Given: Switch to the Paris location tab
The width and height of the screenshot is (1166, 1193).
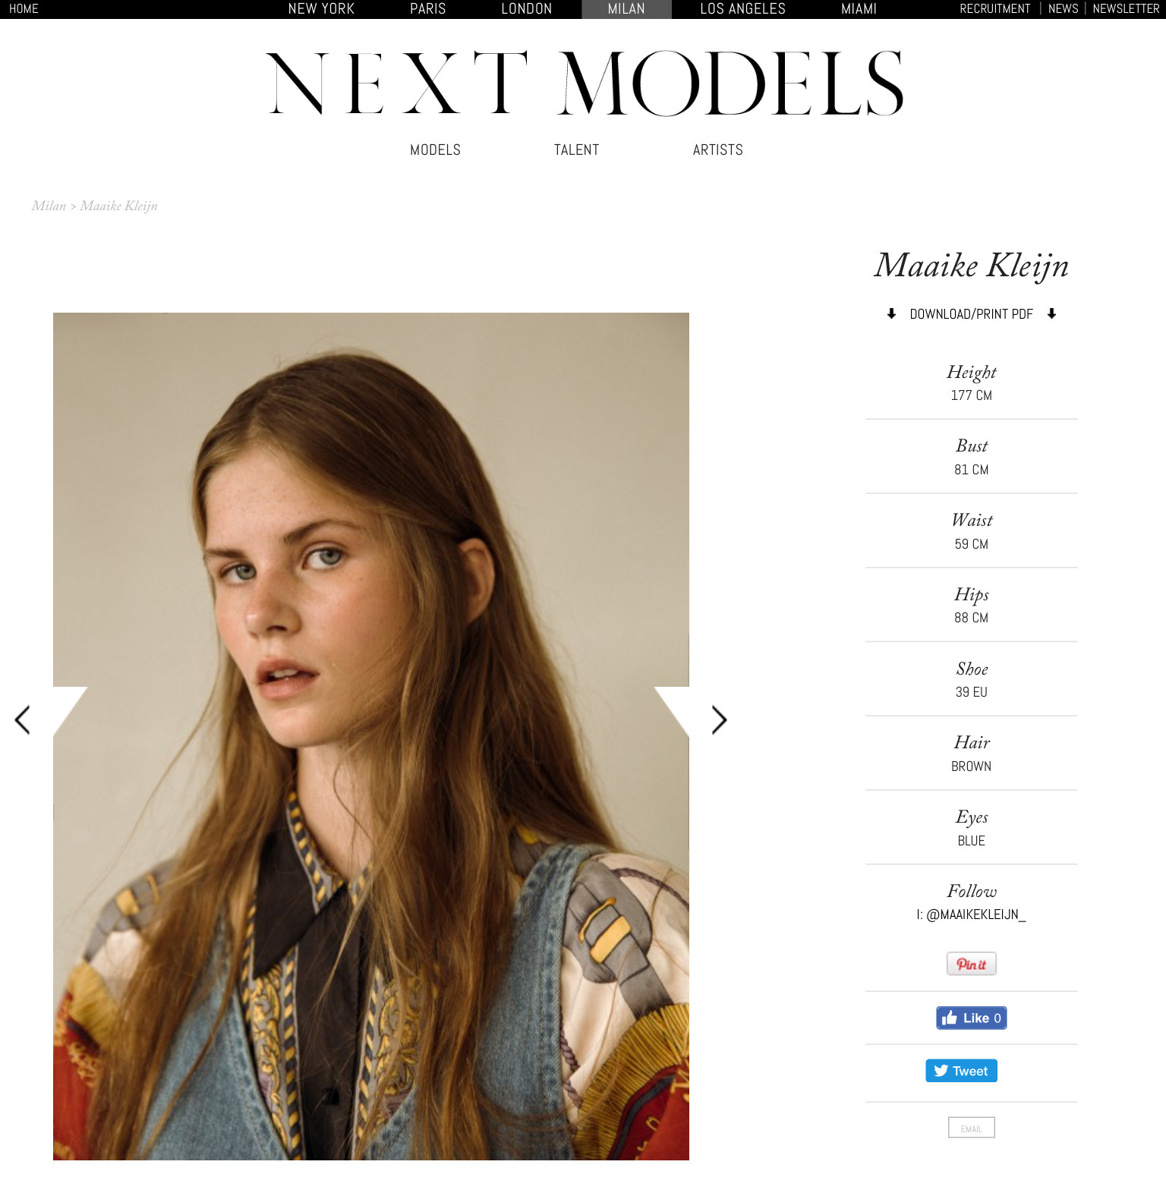Looking at the screenshot, I should coord(427,9).
